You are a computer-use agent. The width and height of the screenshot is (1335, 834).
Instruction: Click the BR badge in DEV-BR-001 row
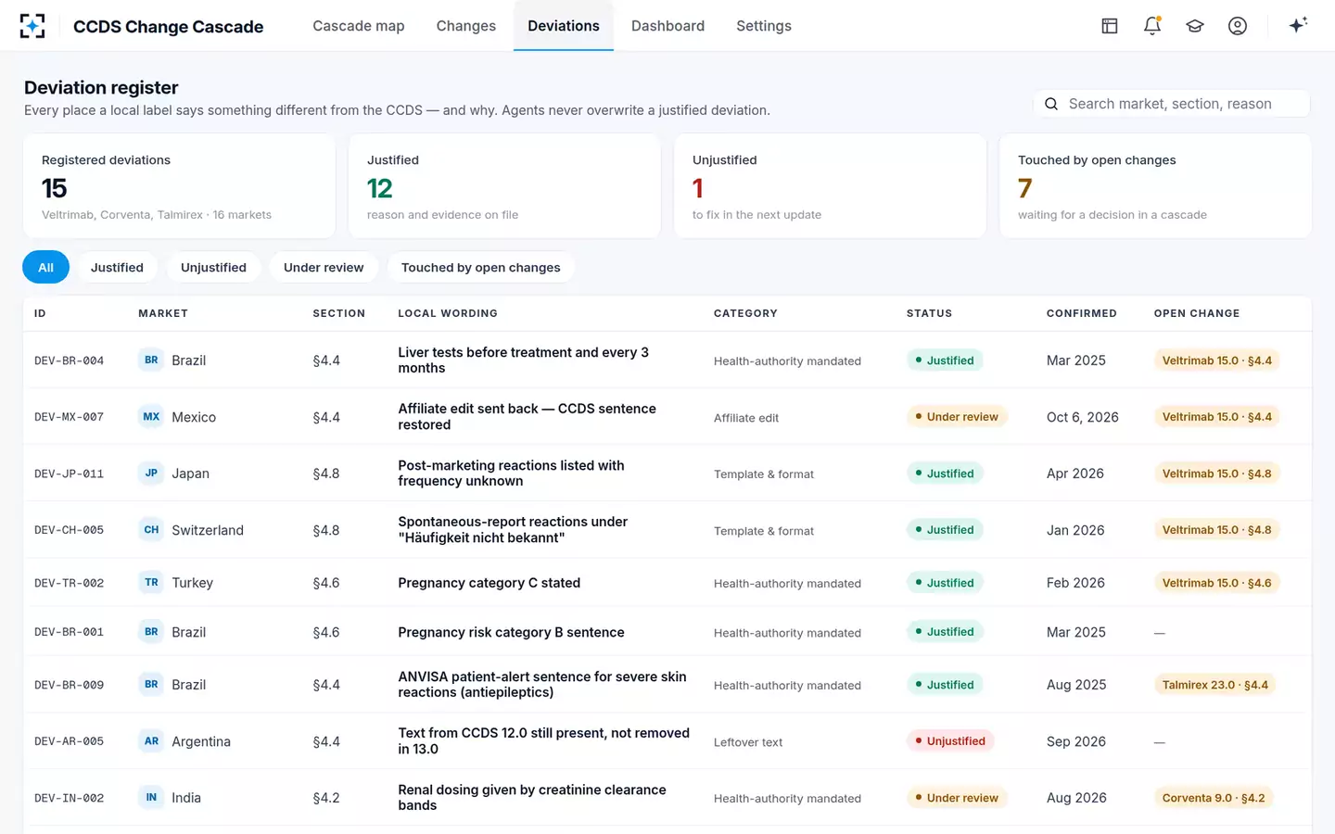coord(151,631)
